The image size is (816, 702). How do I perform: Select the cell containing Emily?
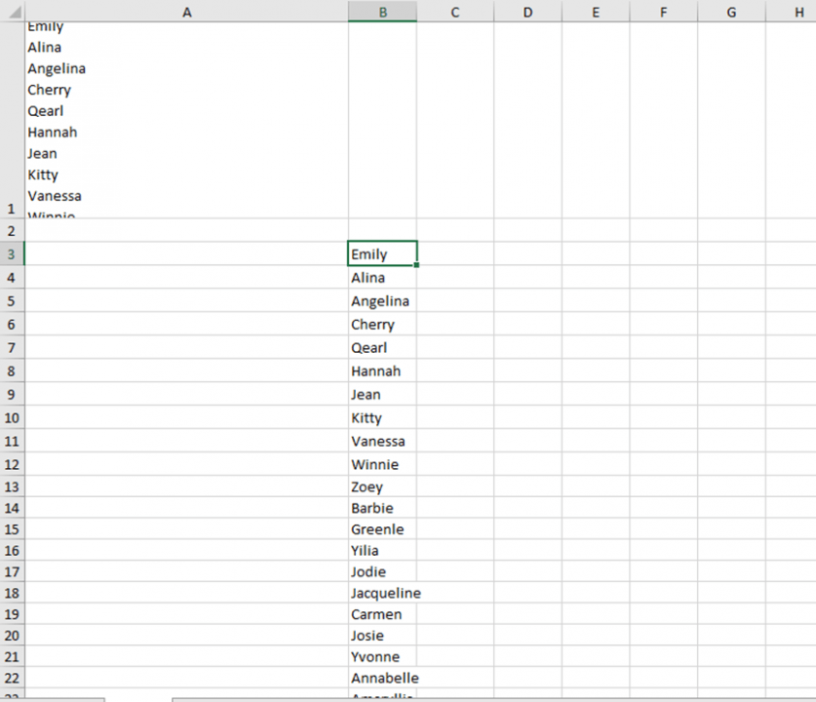point(381,253)
